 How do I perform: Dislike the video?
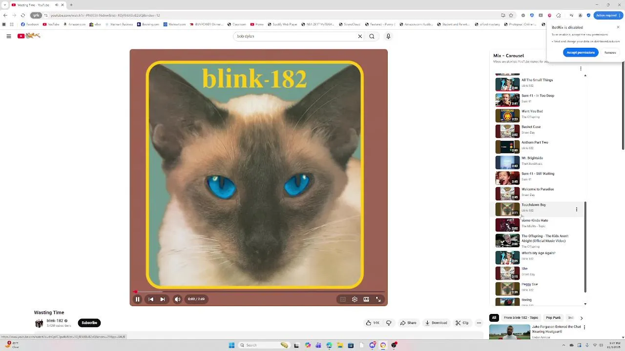389,323
